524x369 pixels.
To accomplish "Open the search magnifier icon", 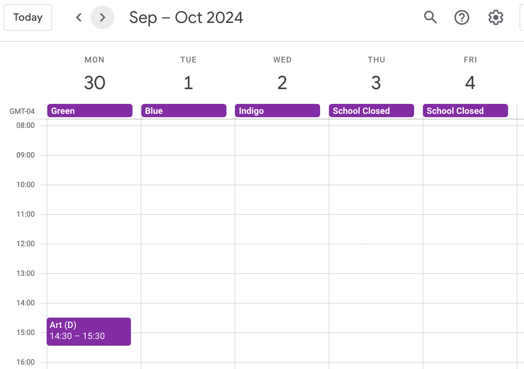I will (x=430, y=17).
